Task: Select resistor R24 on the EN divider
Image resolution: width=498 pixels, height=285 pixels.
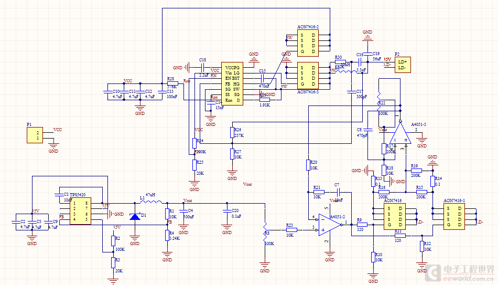Action: (x=194, y=143)
